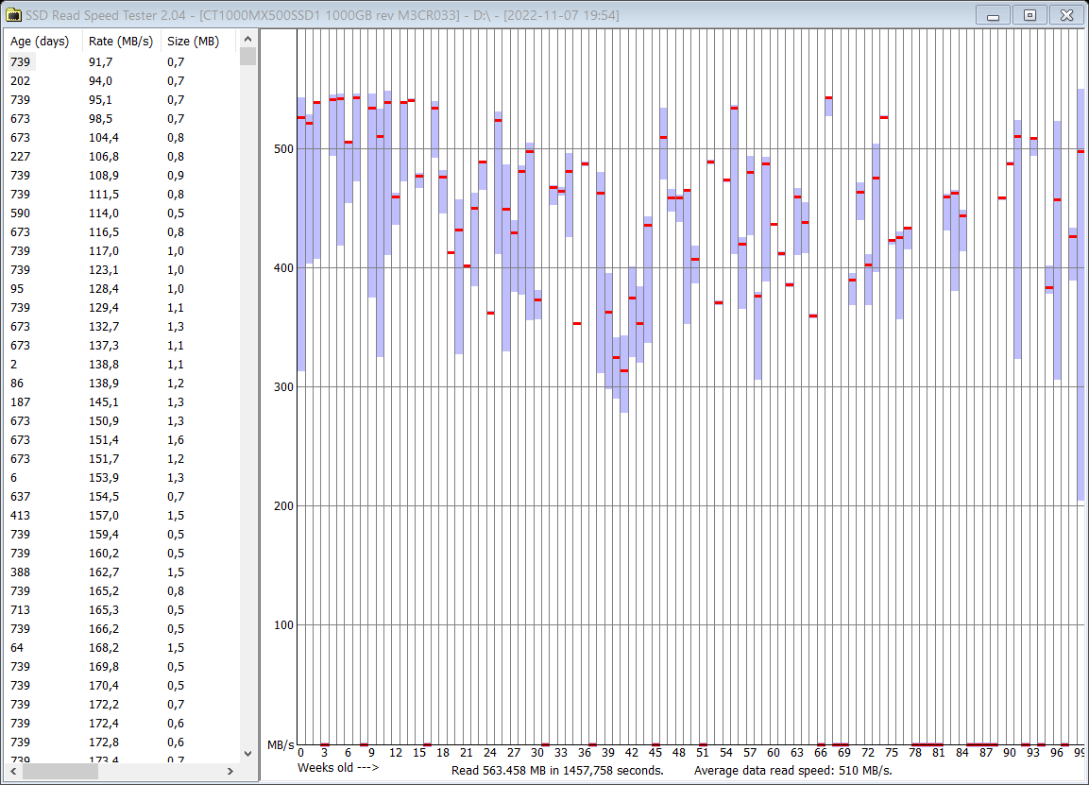Select the row with rate 166,2

(x=122, y=629)
